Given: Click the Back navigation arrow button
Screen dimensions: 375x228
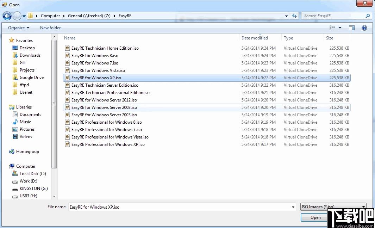Looking at the screenshot, I should pyautogui.click(x=7, y=16).
